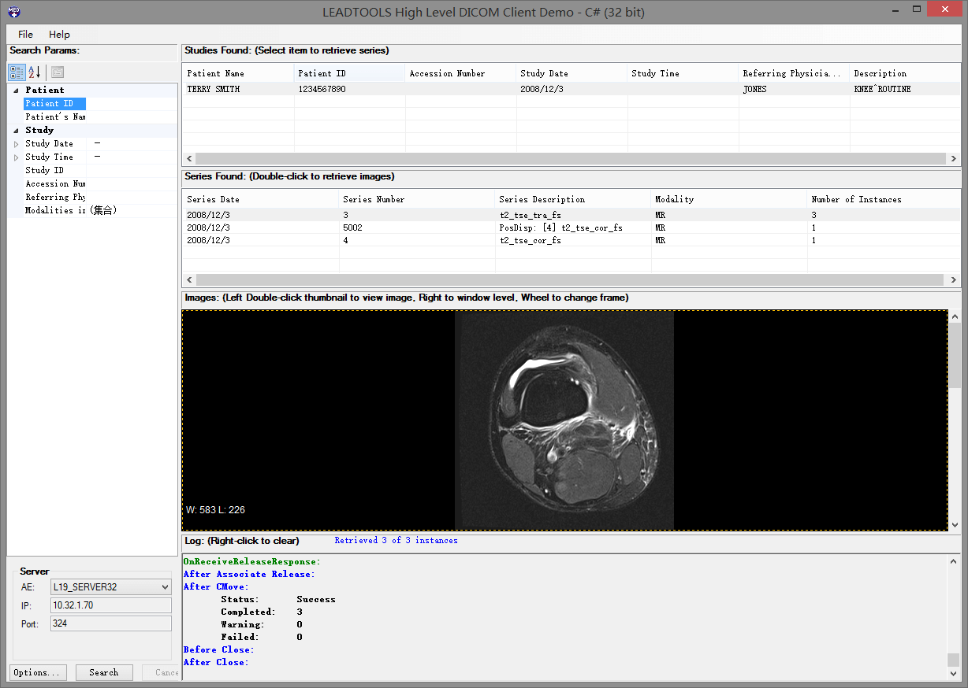Open the File menu

coord(26,35)
